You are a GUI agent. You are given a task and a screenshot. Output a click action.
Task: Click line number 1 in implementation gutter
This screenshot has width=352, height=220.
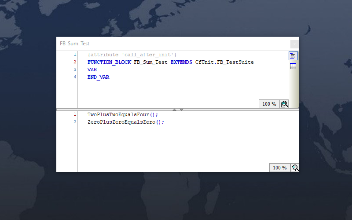point(75,114)
